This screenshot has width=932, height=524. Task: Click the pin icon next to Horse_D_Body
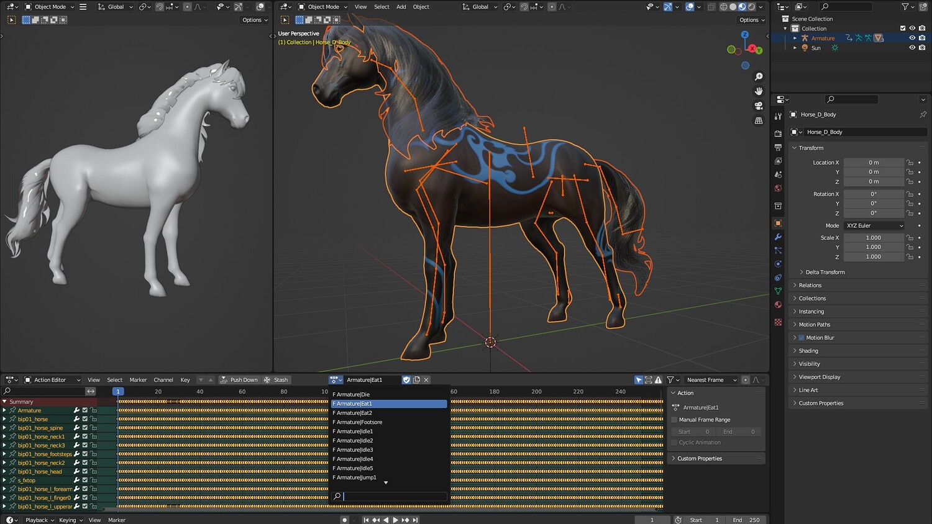(x=923, y=114)
